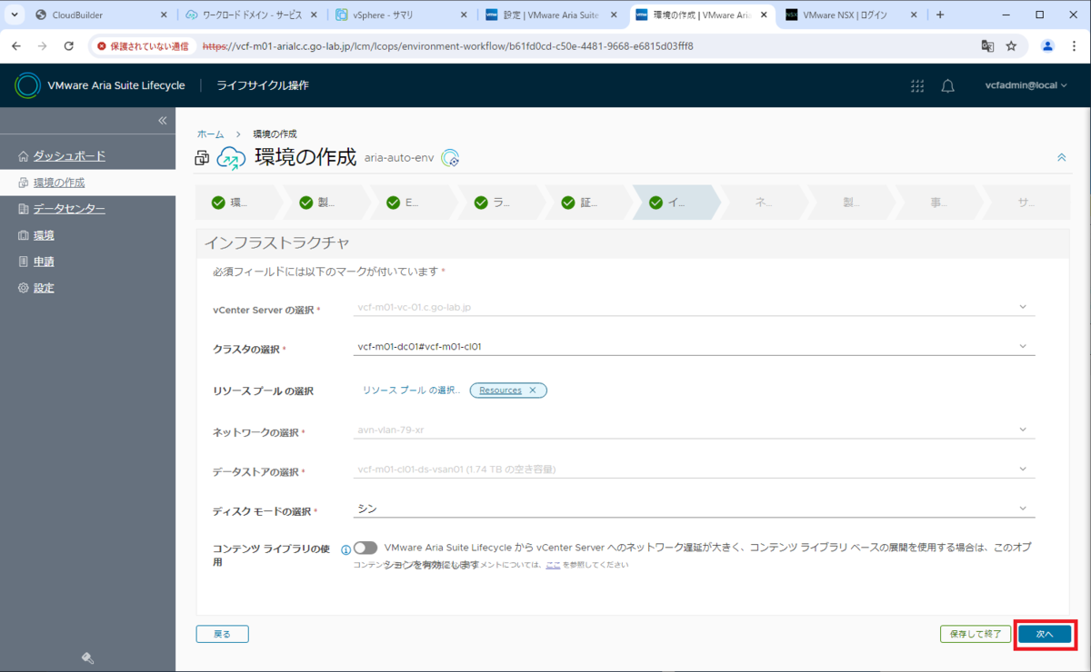Click the Resources tag label

[x=501, y=390]
